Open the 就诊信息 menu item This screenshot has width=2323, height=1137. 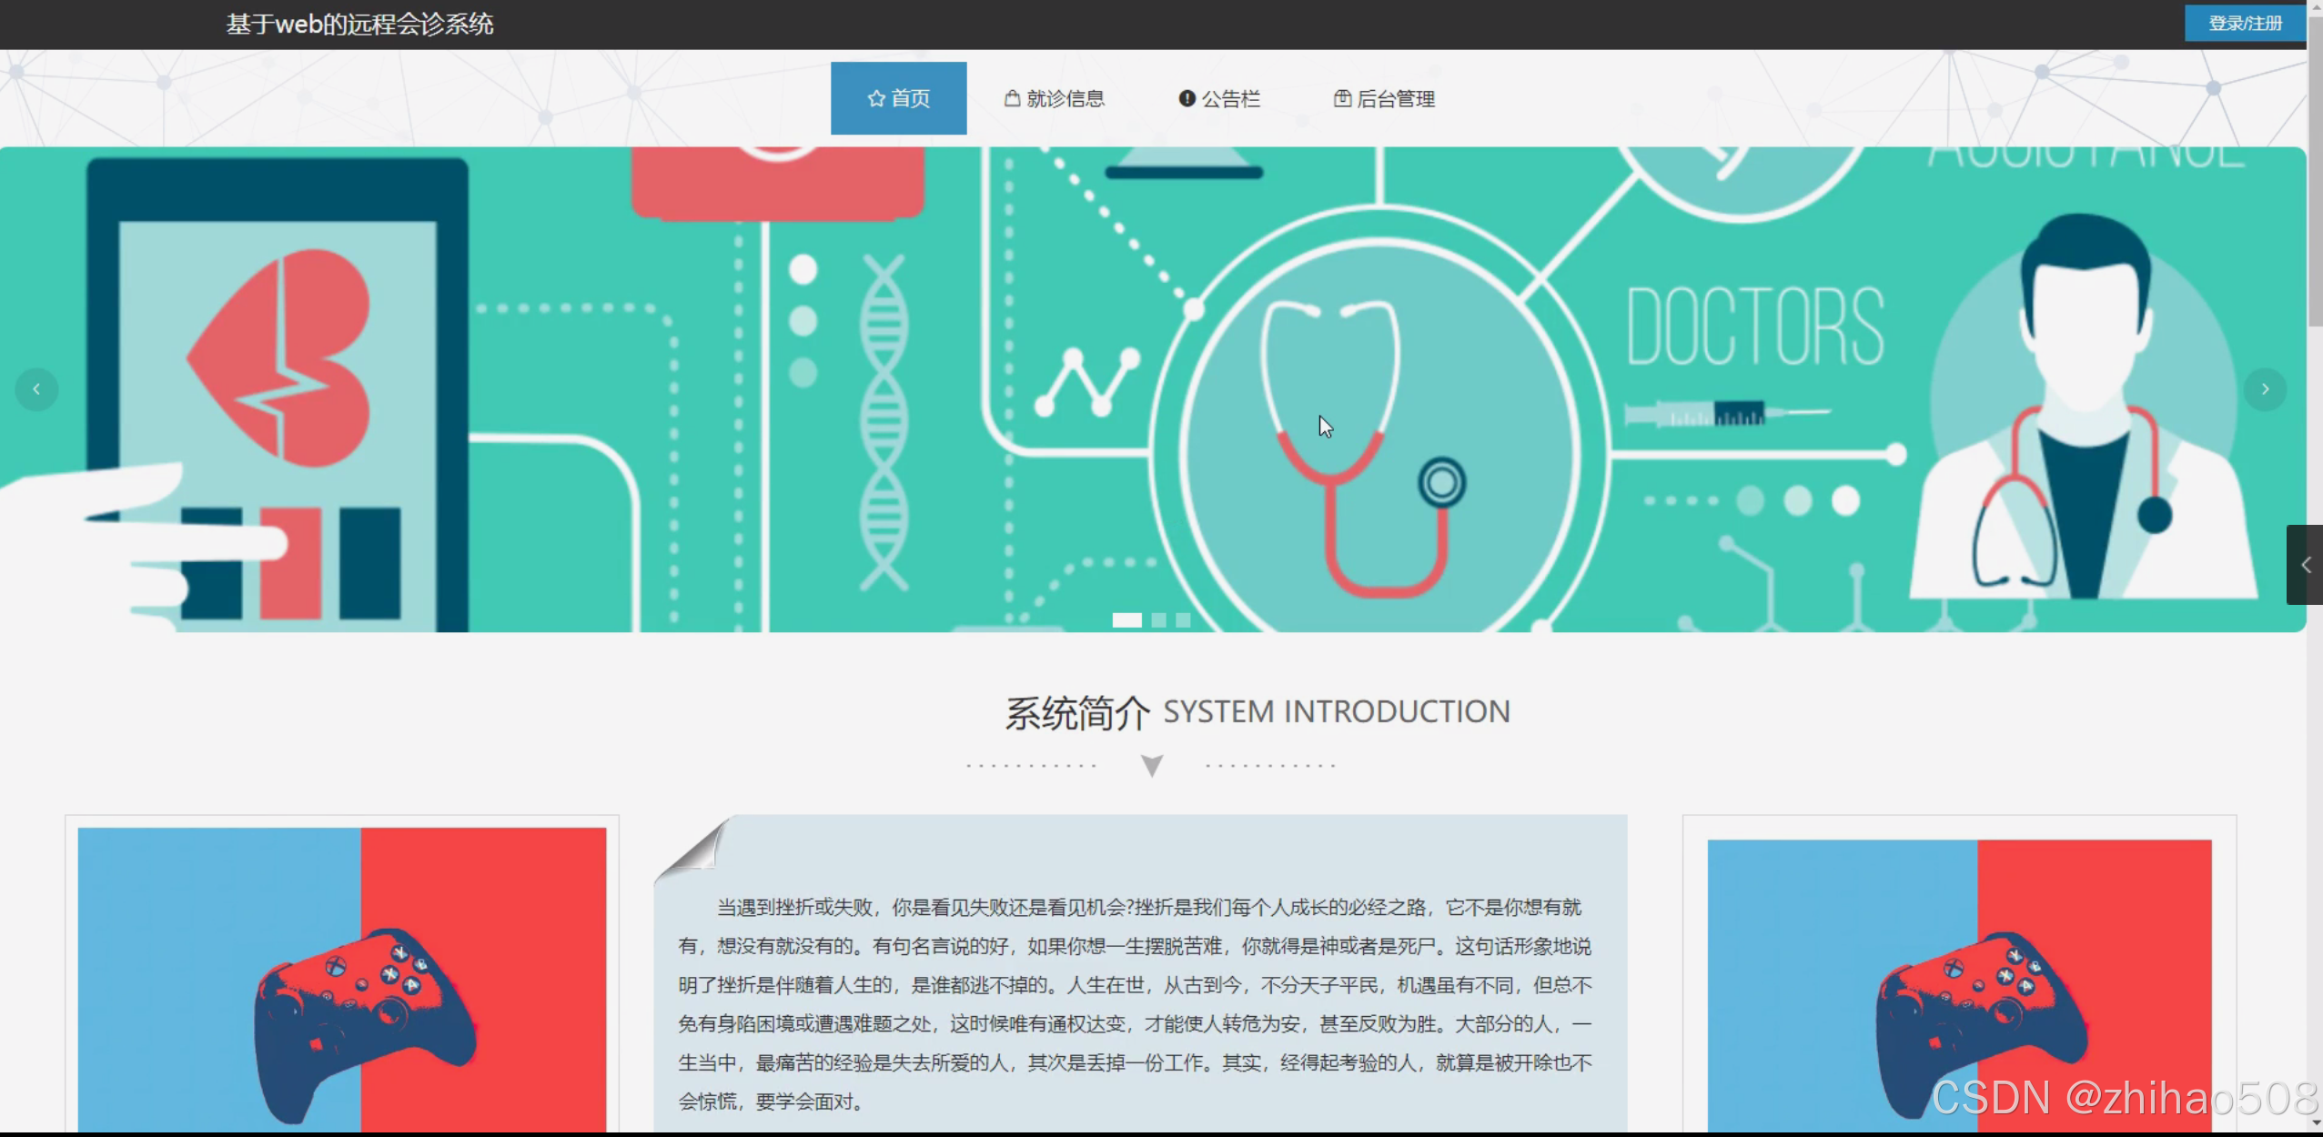(1065, 98)
